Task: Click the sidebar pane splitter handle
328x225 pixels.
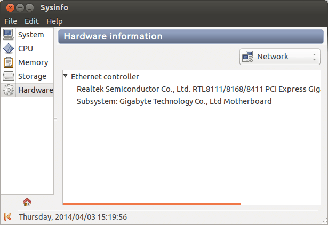Action: tap(55, 118)
